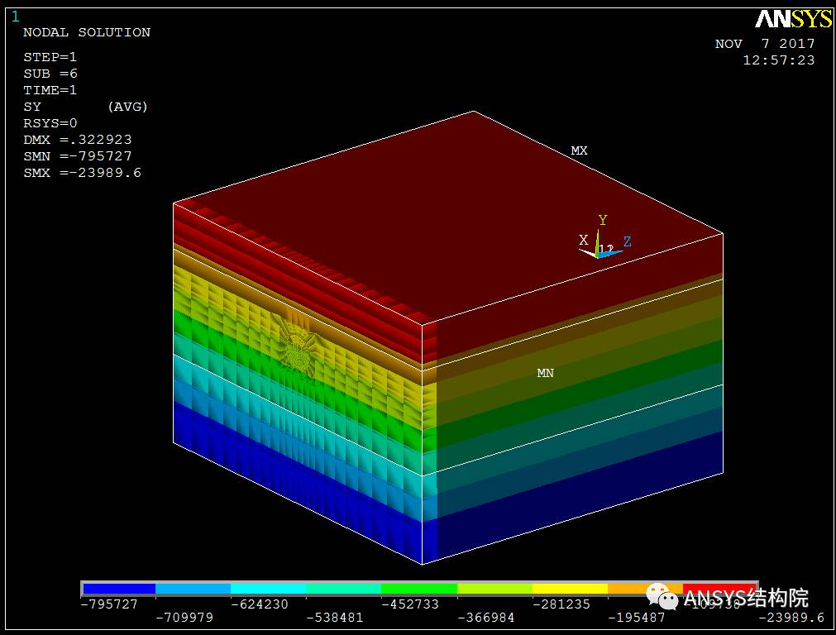836x635 pixels.
Task: Click the STEP=1 label
Action: 50,56
